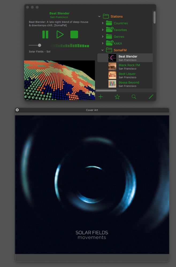The width and height of the screenshot is (176, 267).
Task: Click the Countries label in tree
Action: 121,23
